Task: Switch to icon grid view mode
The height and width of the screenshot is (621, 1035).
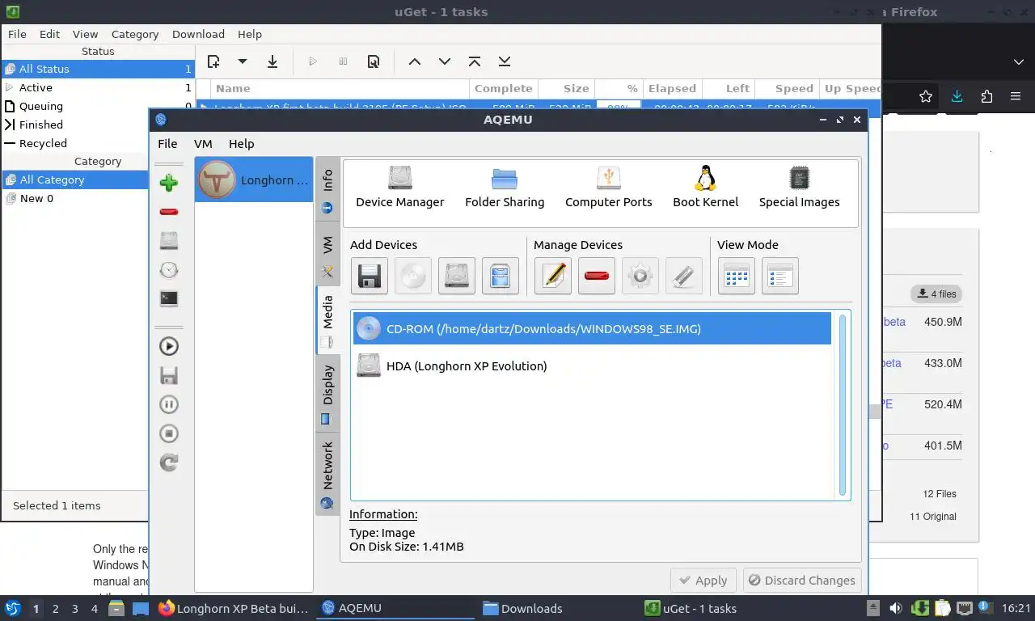Action: pyautogui.click(x=737, y=276)
